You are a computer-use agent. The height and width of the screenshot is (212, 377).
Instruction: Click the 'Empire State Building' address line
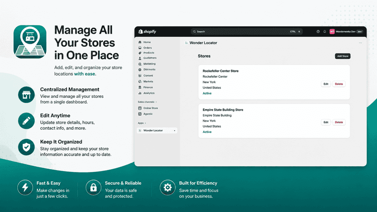[217, 116]
